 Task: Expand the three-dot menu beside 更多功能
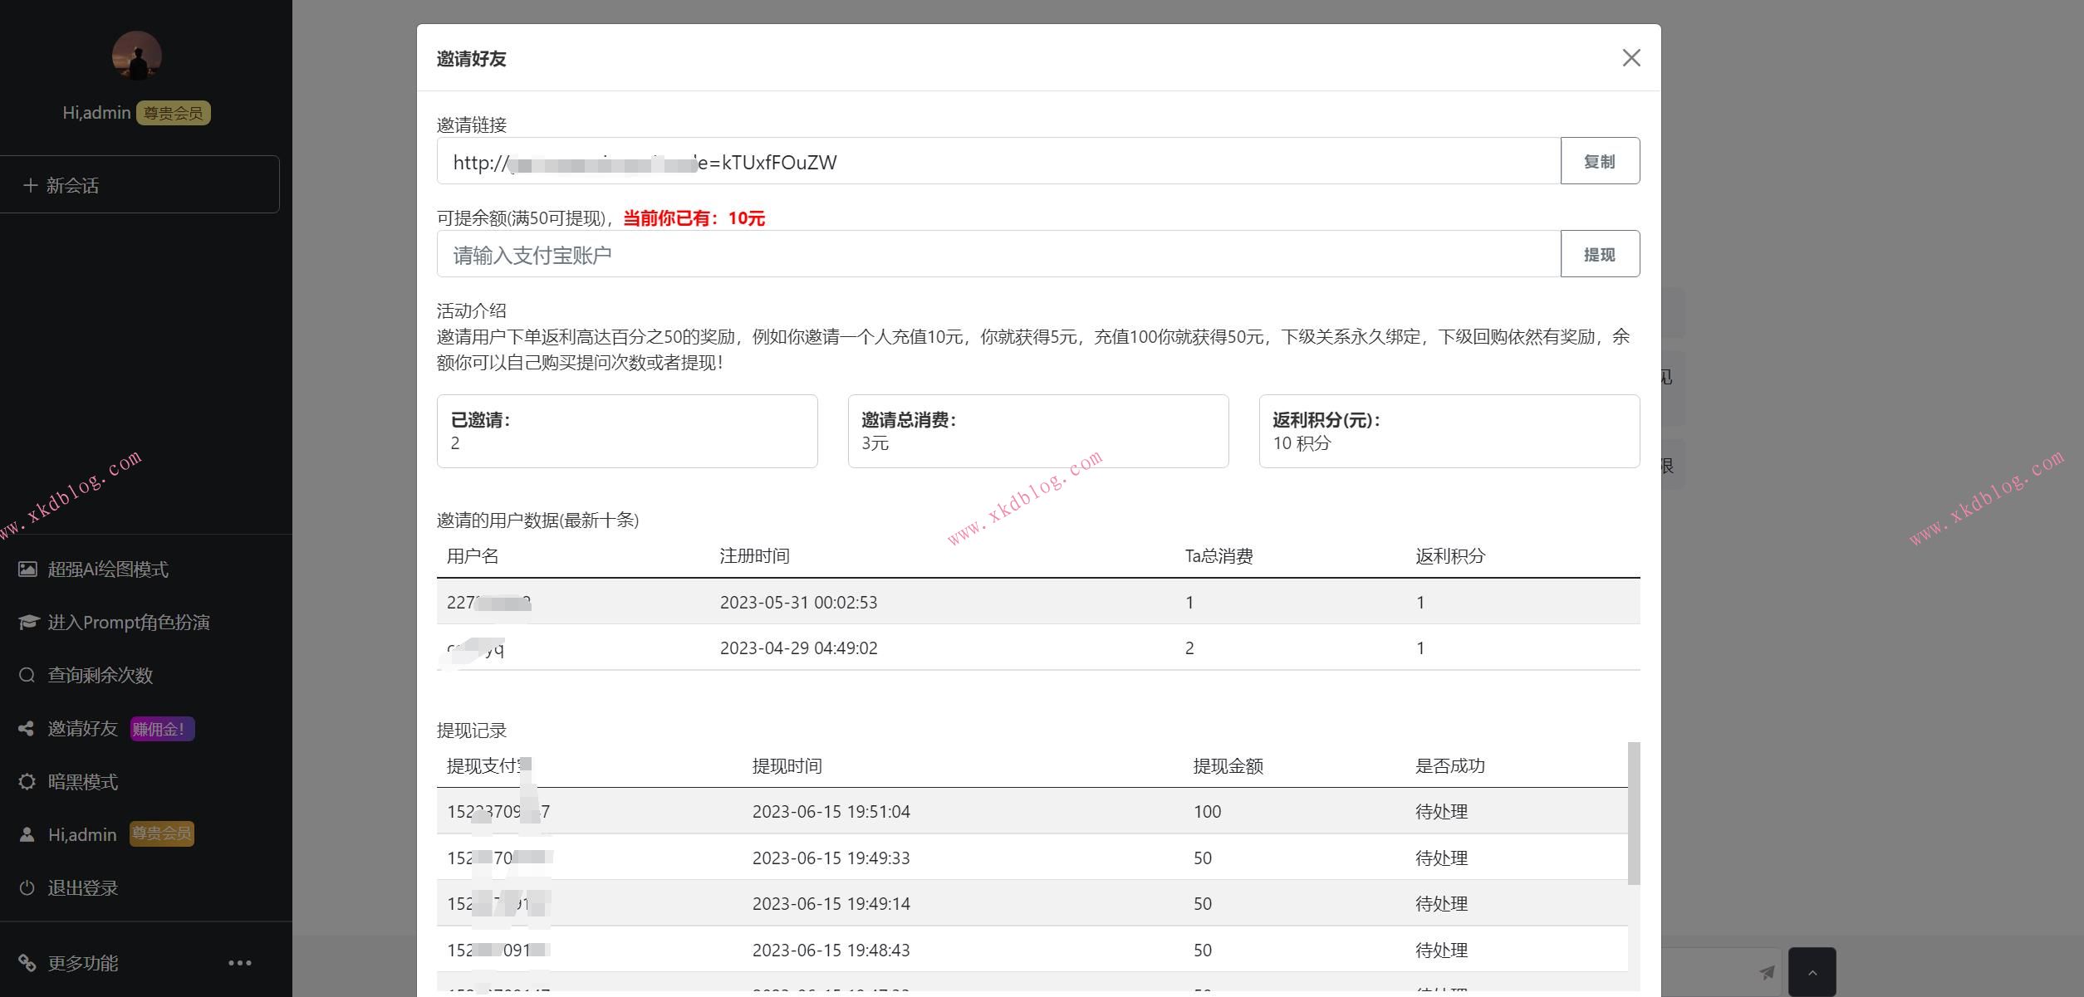[x=240, y=963]
